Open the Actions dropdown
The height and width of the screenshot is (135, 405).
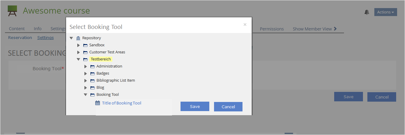[x=385, y=12]
